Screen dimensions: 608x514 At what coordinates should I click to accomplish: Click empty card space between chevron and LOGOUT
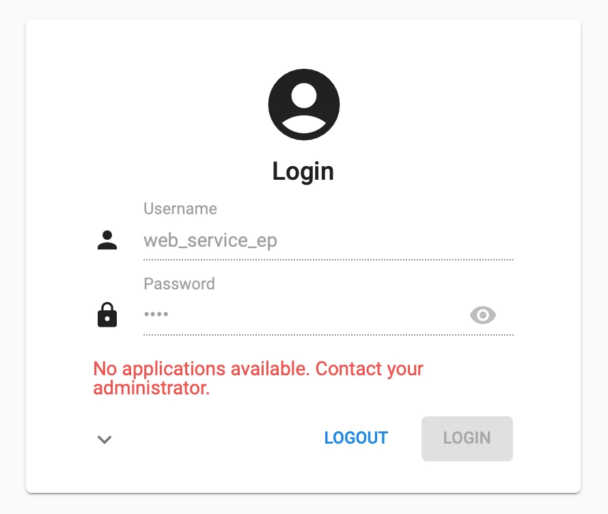212,438
